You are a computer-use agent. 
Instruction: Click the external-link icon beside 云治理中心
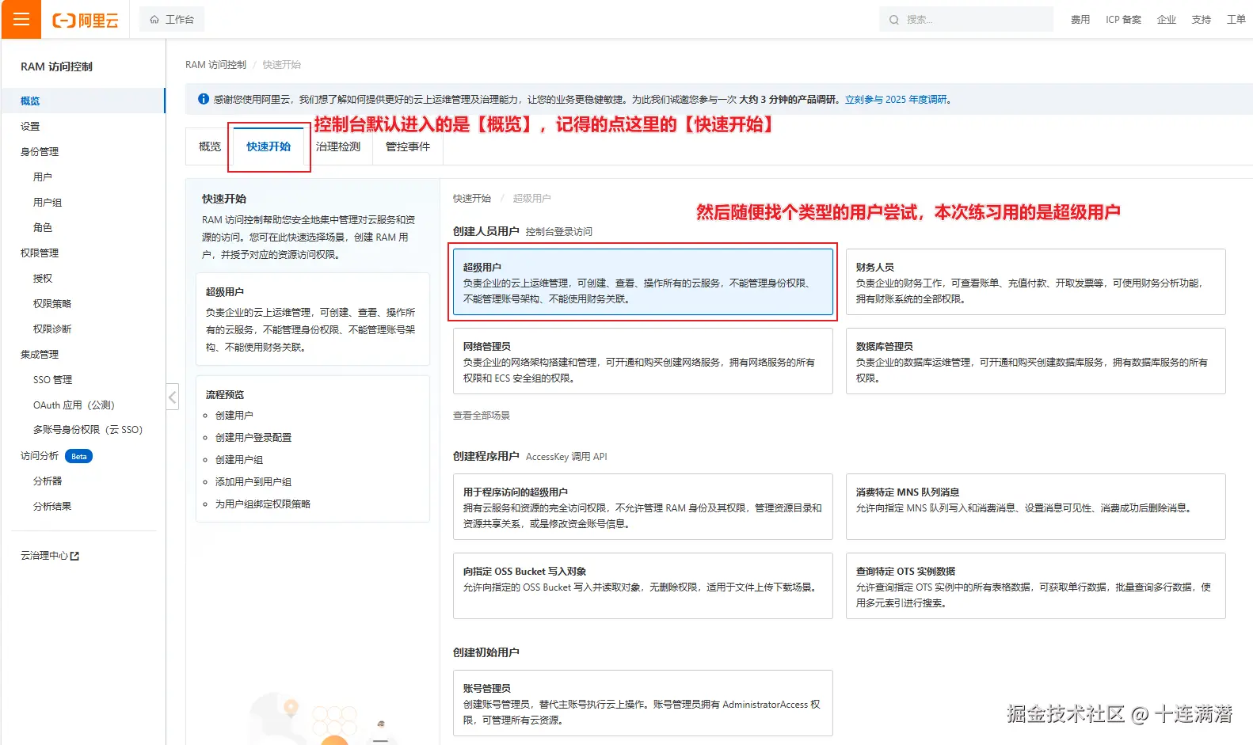[x=74, y=556]
